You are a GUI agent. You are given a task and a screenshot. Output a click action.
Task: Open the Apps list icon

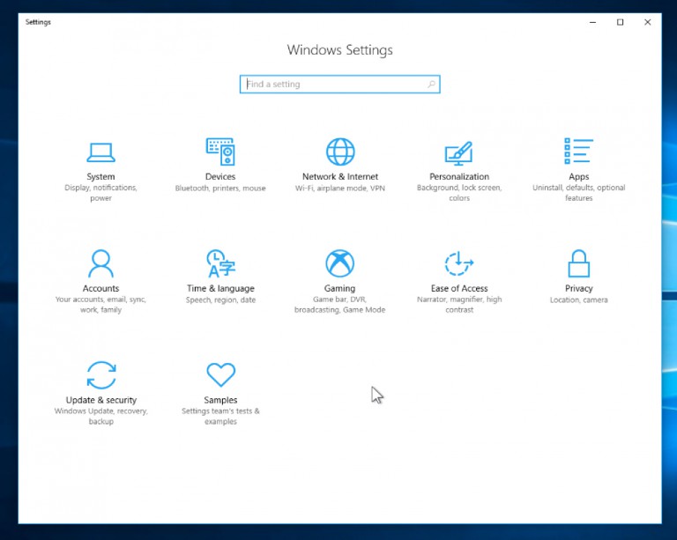click(x=578, y=151)
